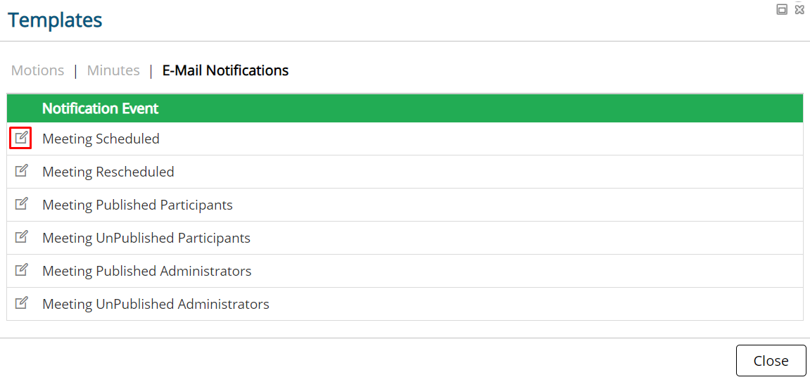Screen dimensions: 810x382
Task: Click the Close button
Action: click(x=771, y=360)
